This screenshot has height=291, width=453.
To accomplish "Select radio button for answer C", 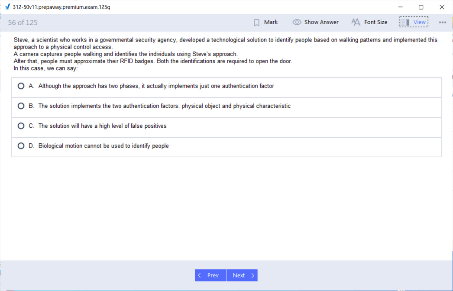I will click(x=21, y=126).
